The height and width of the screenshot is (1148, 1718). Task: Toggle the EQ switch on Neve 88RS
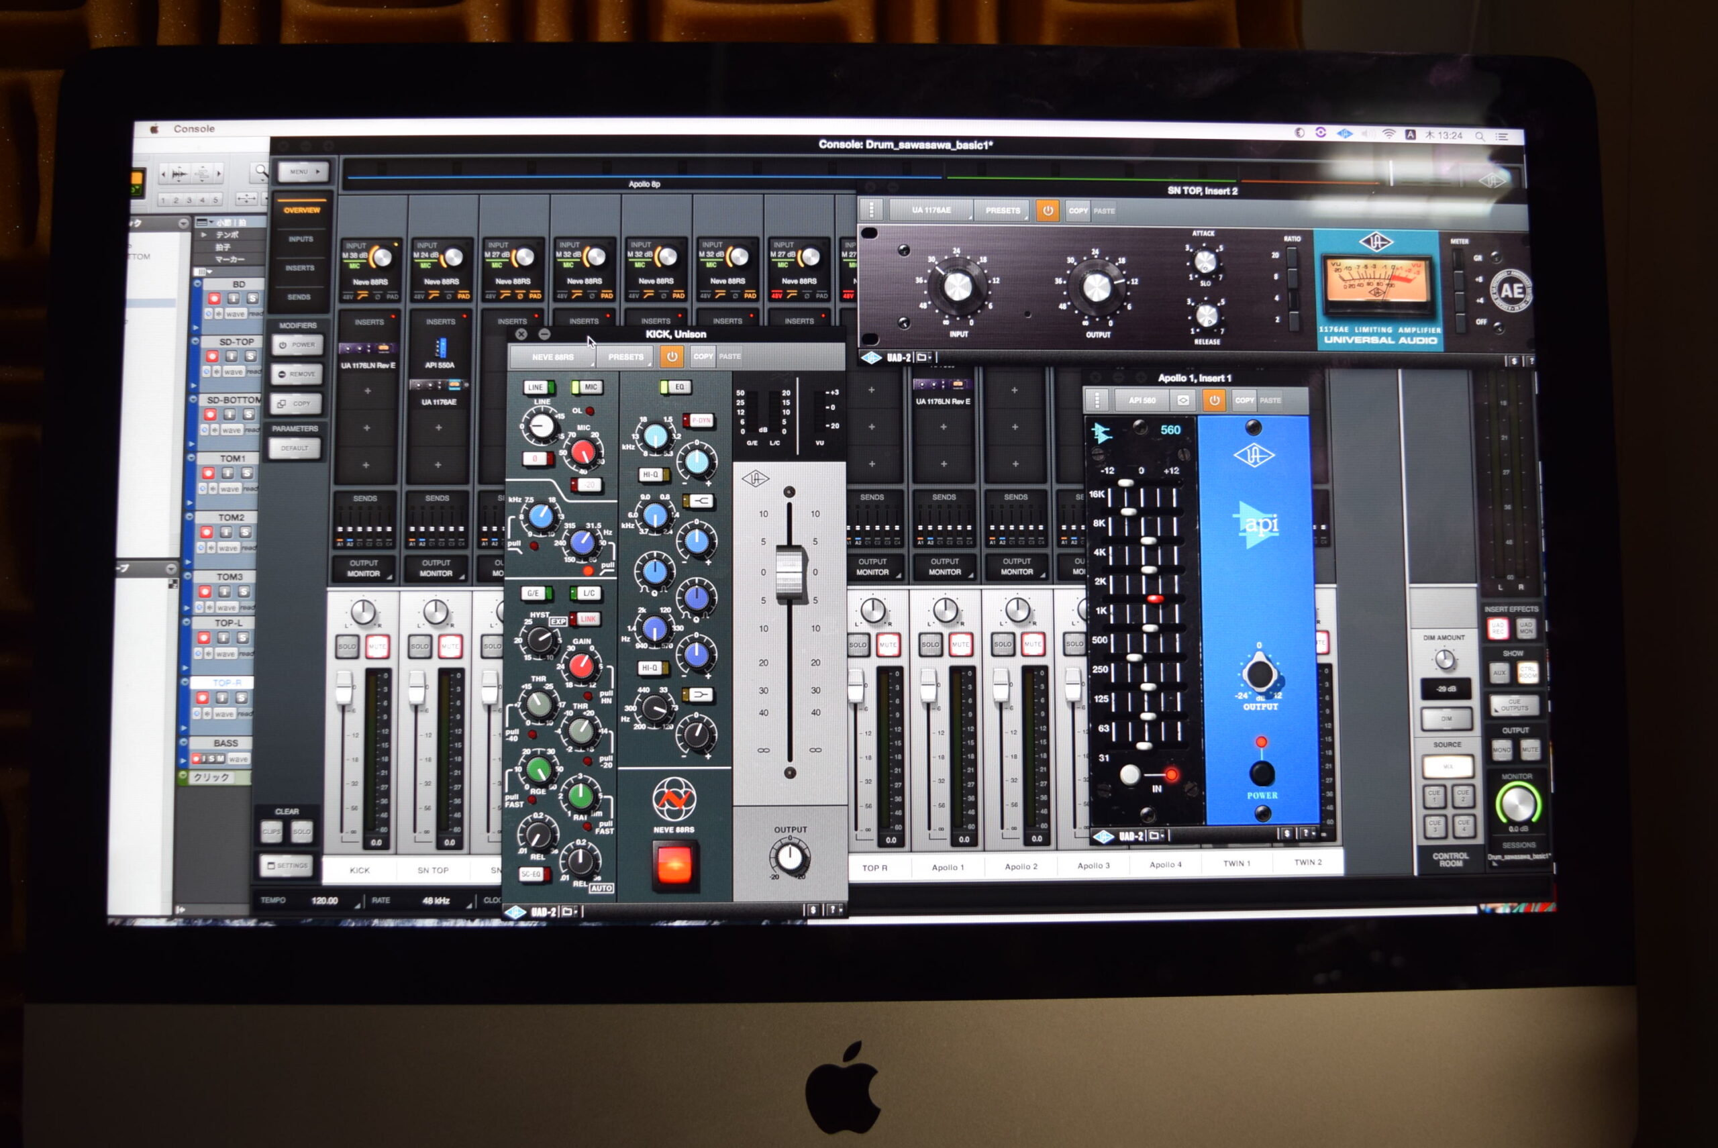[675, 386]
